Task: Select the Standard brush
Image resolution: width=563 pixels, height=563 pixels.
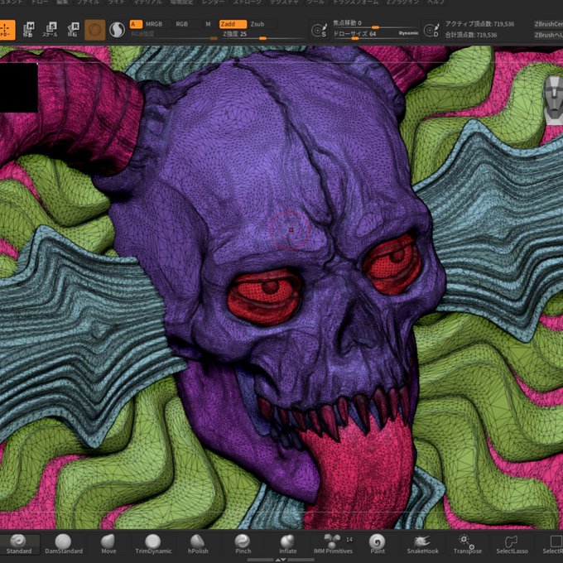Action: click(x=19, y=543)
